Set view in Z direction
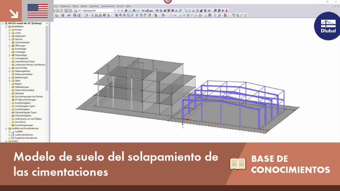Image resolution: width=340 pixels, height=191 pixels. tap(145, 15)
